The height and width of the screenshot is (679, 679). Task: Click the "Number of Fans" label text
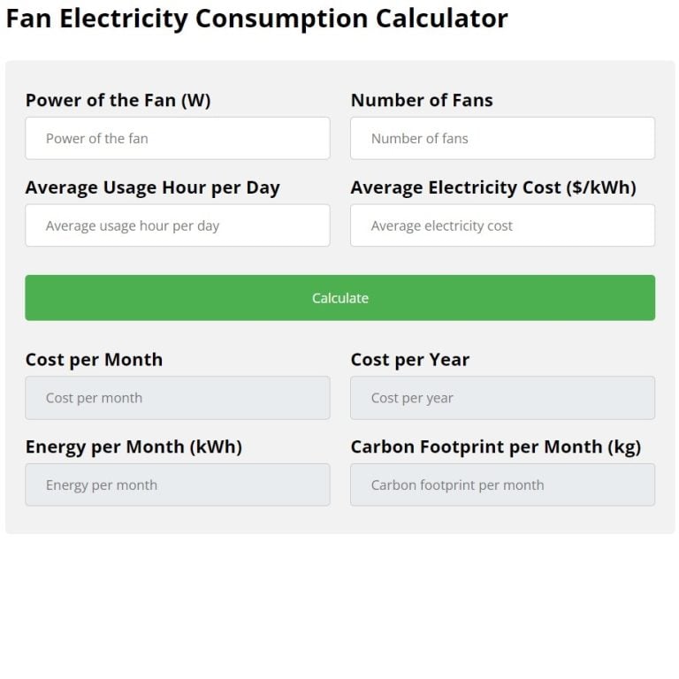[422, 101]
